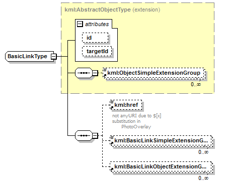Collapse the attributes box
This screenshot has height=184, width=227.
[80, 24]
